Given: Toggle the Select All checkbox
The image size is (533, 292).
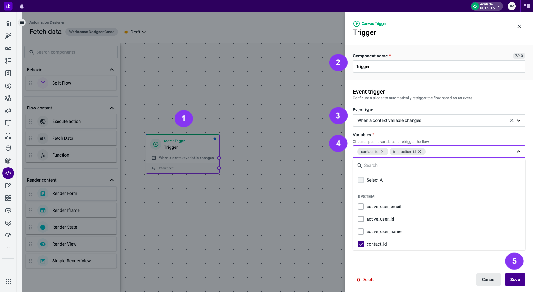Looking at the screenshot, I should click(361, 180).
